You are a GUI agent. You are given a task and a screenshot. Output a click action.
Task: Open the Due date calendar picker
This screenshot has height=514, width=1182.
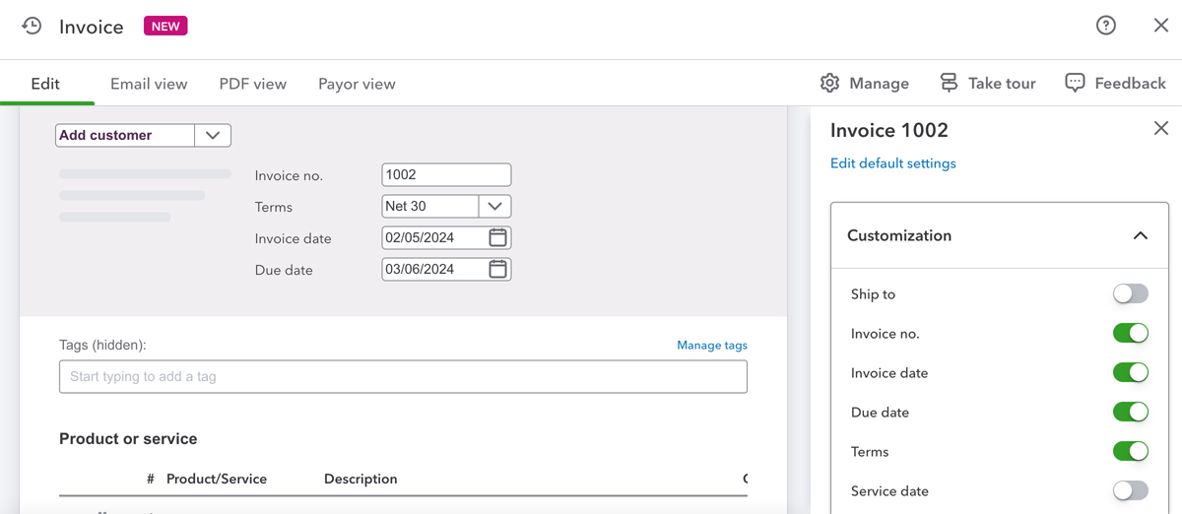[498, 269]
